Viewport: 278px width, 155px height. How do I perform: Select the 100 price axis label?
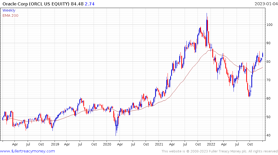pos(269,25)
